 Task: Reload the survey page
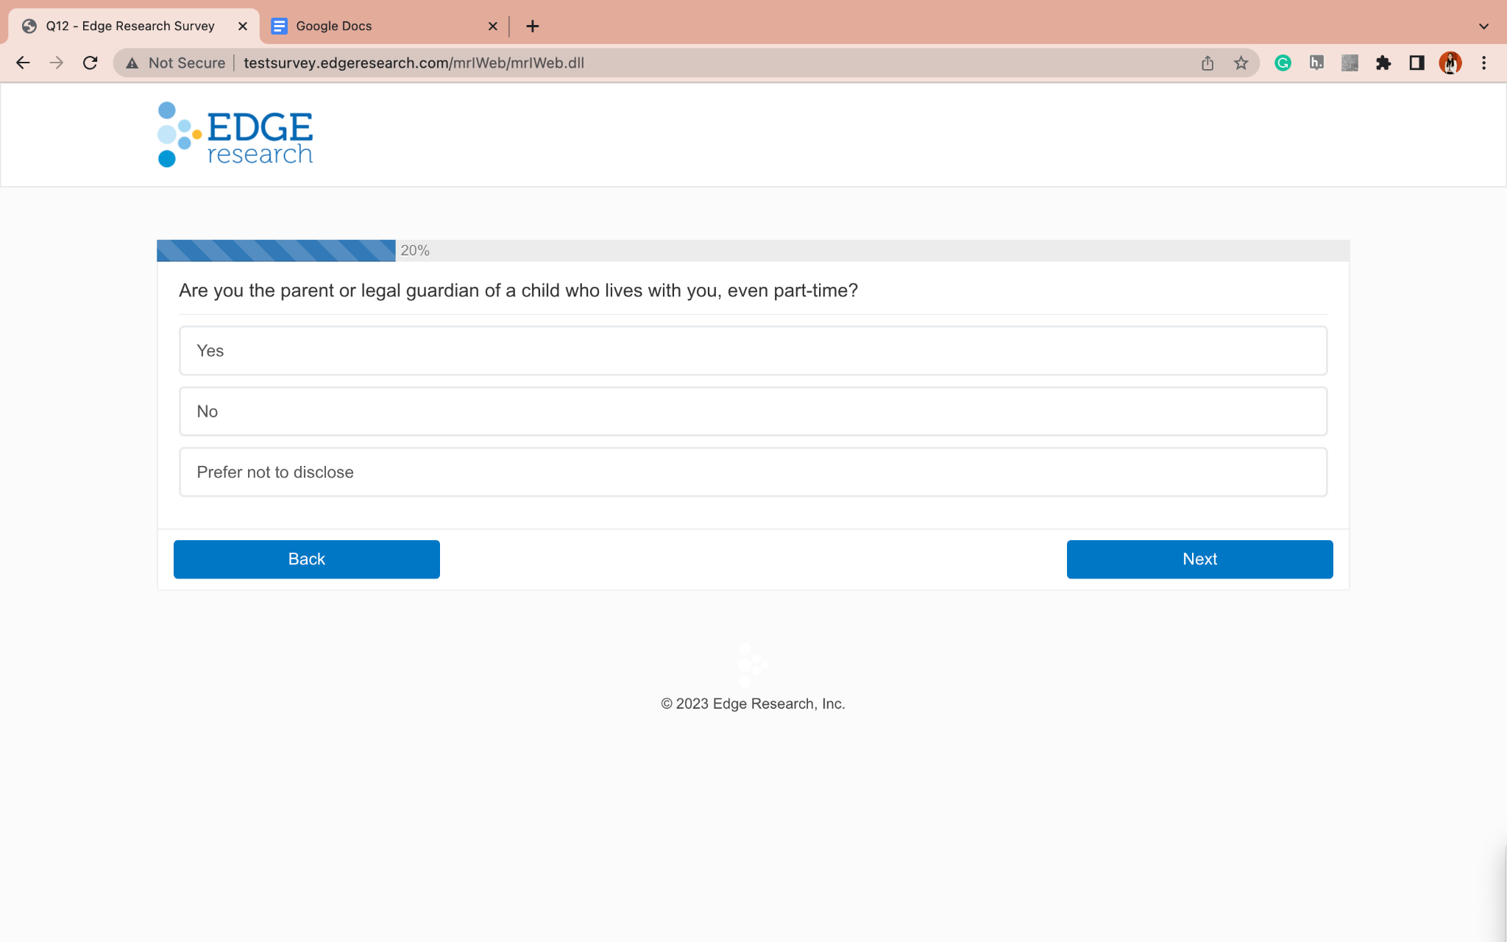(x=90, y=63)
